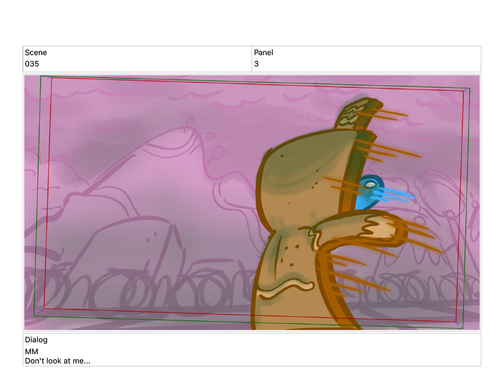Select the panel number 3
This screenshot has height=389, width=504.
click(x=256, y=64)
